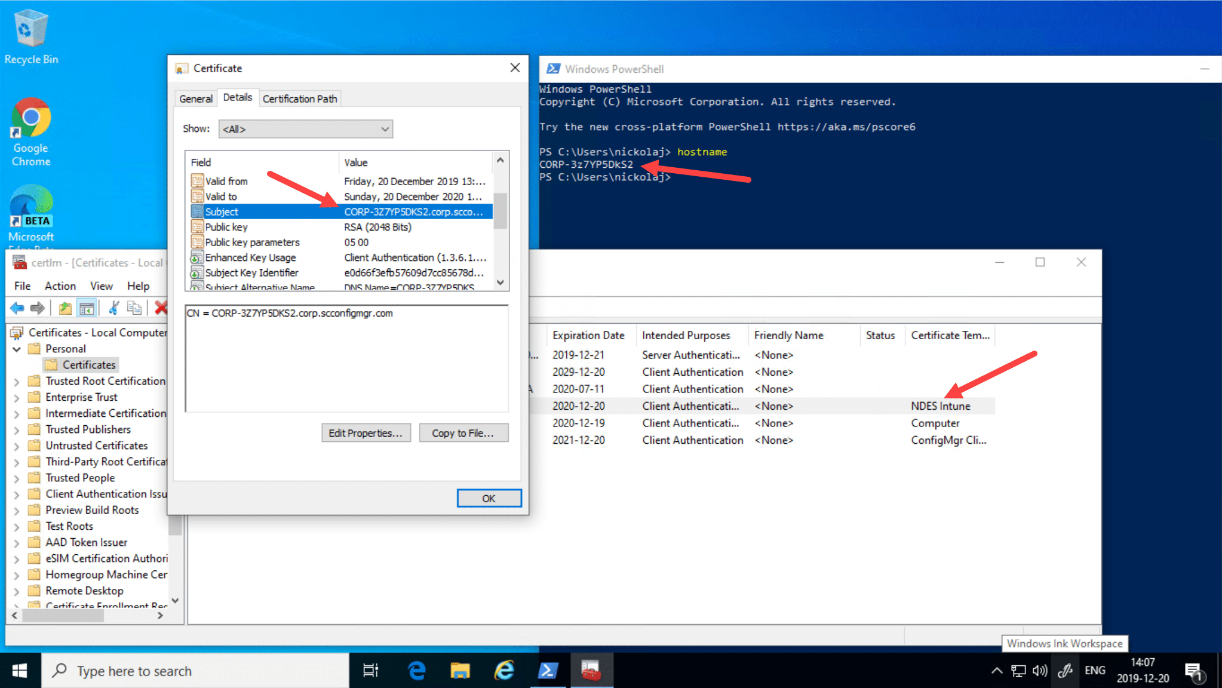Show hidden tray icons chevron
The height and width of the screenshot is (688, 1222).
997,671
